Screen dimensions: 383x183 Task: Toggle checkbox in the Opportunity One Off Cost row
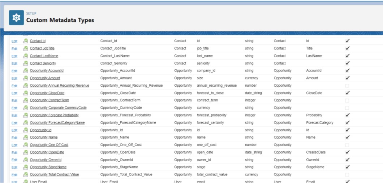347,145
